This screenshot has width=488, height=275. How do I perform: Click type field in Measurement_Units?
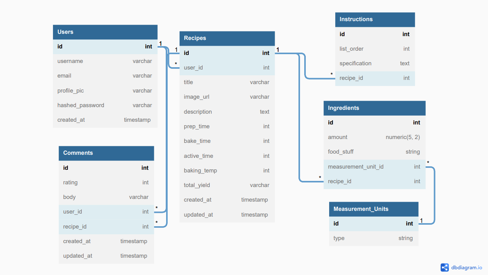point(374,238)
